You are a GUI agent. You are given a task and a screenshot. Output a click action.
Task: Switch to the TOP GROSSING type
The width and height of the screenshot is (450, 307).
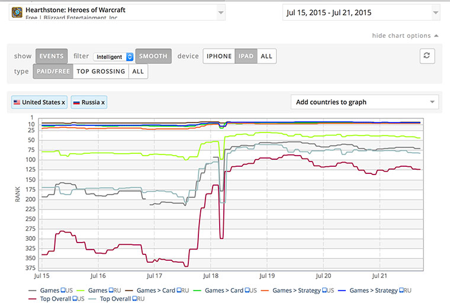click(x=101, y=72)
